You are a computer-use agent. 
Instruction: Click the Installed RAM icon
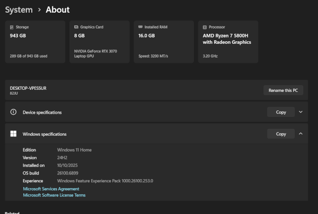(x=140, y=27)
